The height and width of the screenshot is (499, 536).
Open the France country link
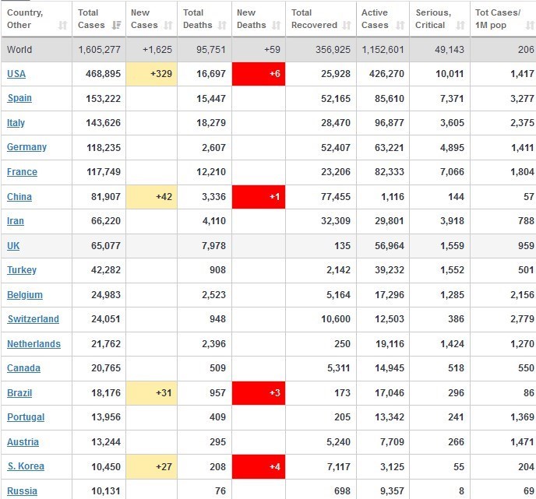22,172
